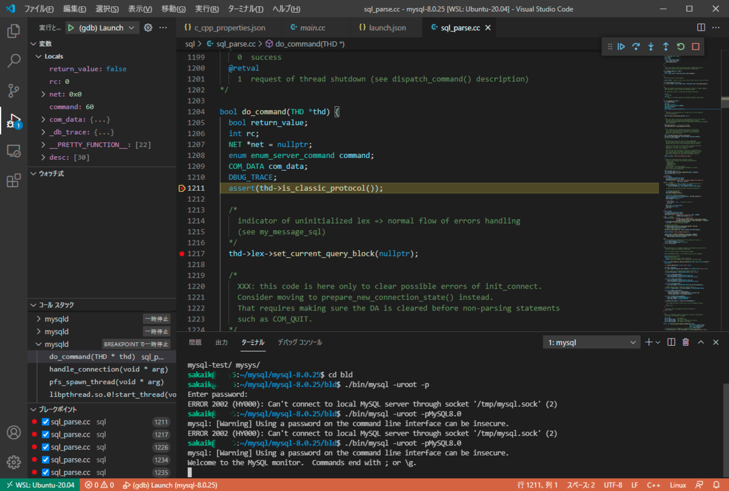Open the Explorer view in activity bar

click(13, 30)
